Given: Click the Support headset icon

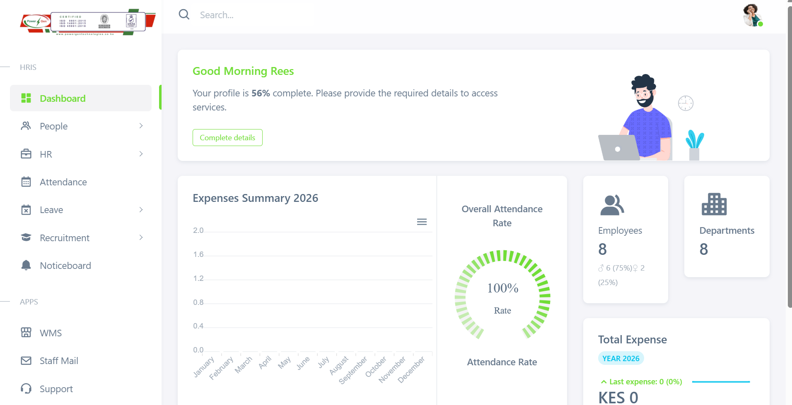Looking at the screenshot, I should pos(26,389).
